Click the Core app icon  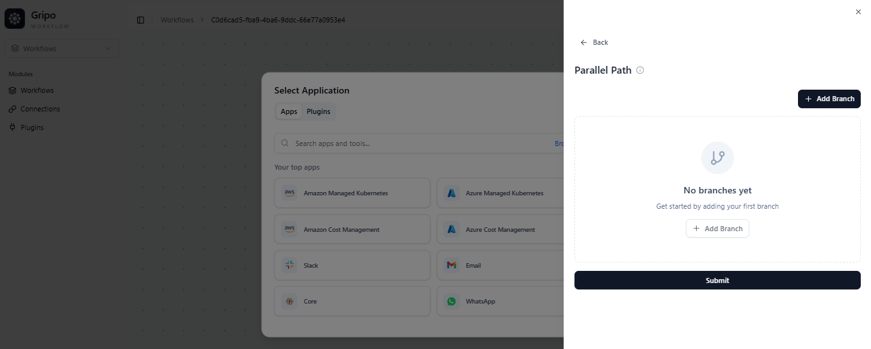[289, 301]
